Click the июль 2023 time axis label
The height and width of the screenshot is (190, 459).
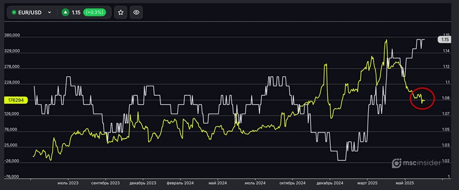click(67, 183)
